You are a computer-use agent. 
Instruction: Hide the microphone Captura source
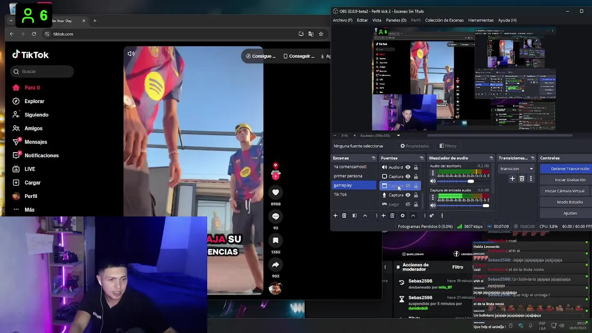(x=408, y=195)
